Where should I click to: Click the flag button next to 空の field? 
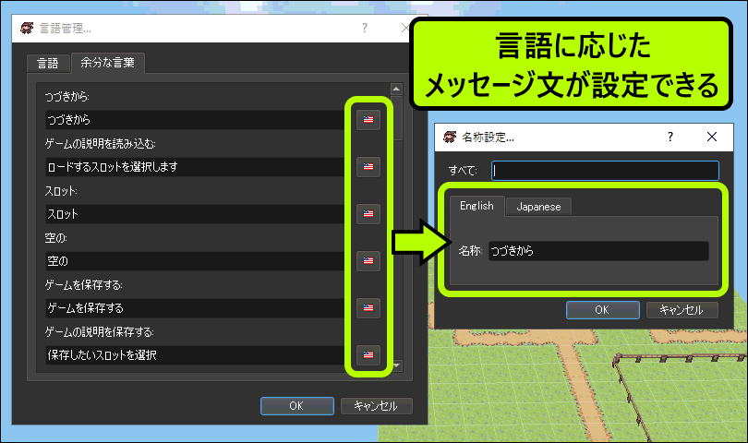[x=368, y=261]
